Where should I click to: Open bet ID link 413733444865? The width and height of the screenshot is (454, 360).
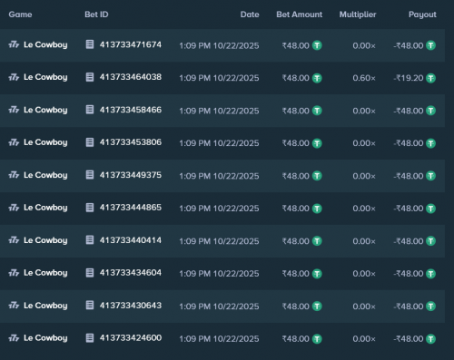click(131, 208)
